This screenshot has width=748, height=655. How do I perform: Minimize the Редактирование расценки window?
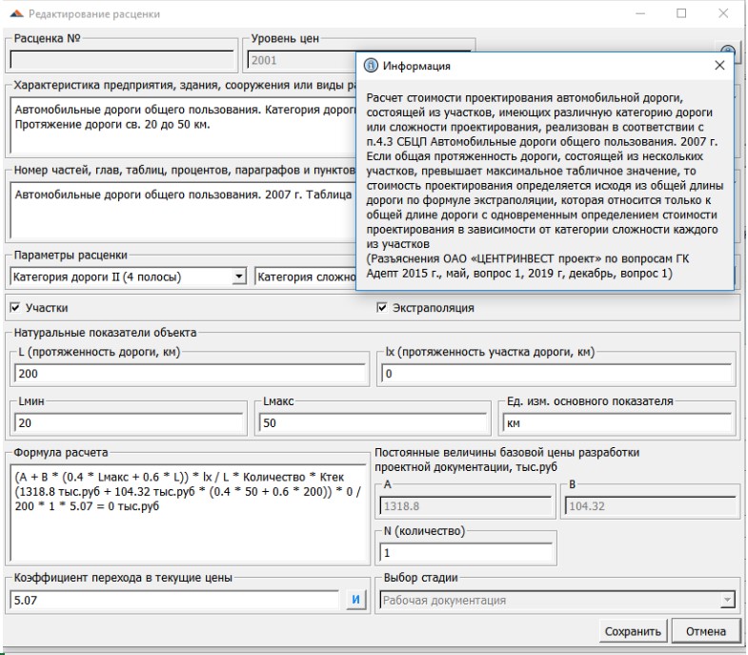pyautogui.click(x=640, y=13)
